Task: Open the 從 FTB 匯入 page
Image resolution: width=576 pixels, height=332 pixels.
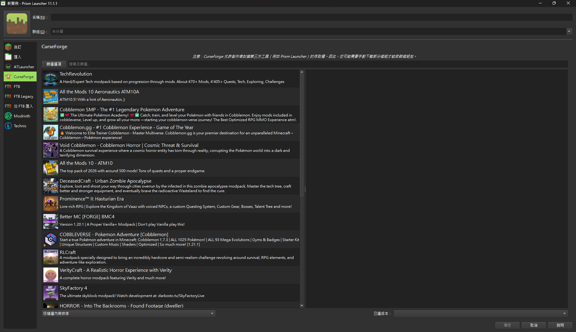Action: 20,106
